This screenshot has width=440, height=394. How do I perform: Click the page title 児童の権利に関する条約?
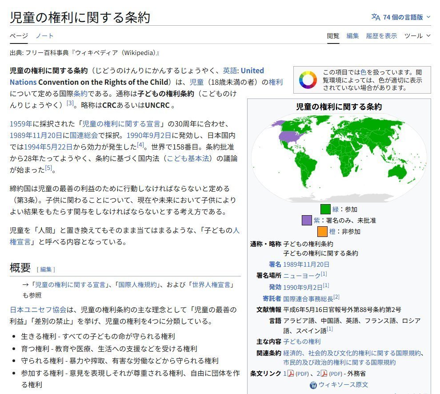[80, 17]
